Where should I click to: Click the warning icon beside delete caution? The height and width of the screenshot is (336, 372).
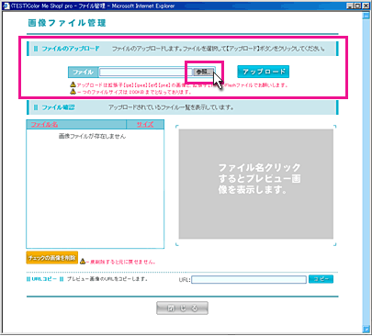click(83, 262)
